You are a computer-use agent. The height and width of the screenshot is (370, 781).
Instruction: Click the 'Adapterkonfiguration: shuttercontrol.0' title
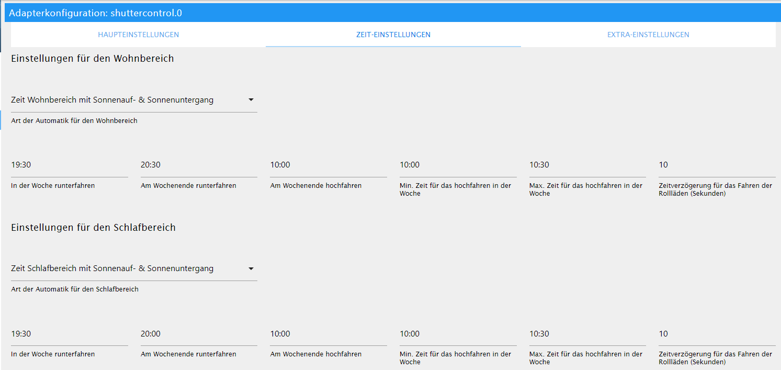click(x=96, y=13)
